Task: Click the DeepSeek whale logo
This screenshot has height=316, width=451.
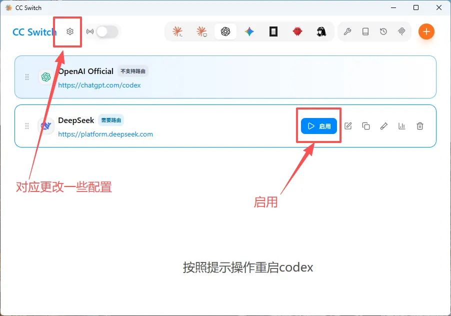Action: pyautogui.click(x=46, y=126)
